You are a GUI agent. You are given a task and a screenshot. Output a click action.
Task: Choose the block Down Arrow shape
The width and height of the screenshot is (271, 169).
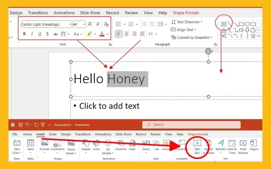[x=247, y=30]
